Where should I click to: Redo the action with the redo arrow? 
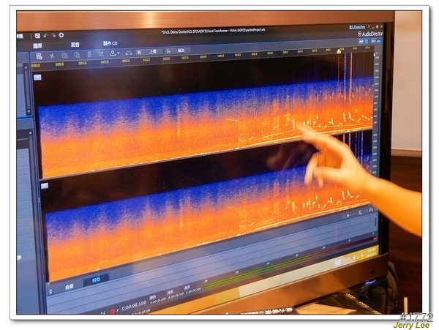53,36
